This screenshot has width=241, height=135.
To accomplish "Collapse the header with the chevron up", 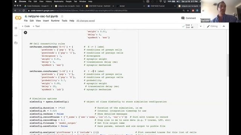I will pyautogui.click(x=224, y=26).
